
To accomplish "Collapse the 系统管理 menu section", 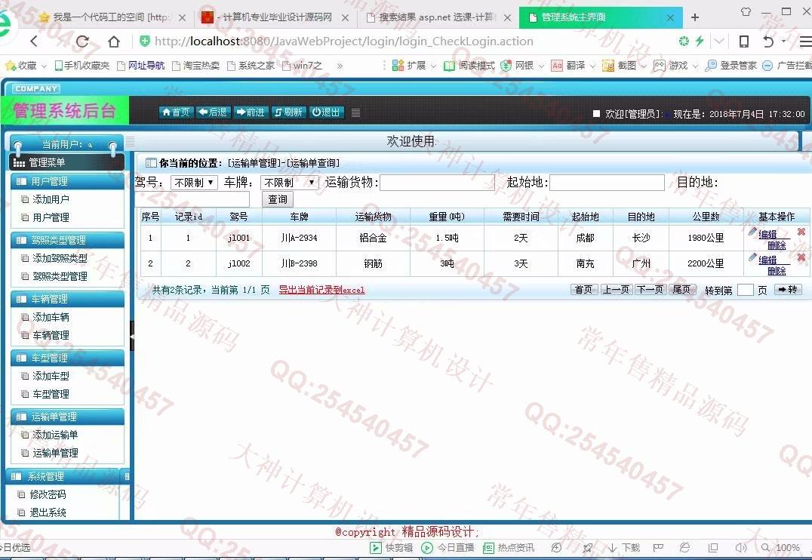I will point(63,476).
